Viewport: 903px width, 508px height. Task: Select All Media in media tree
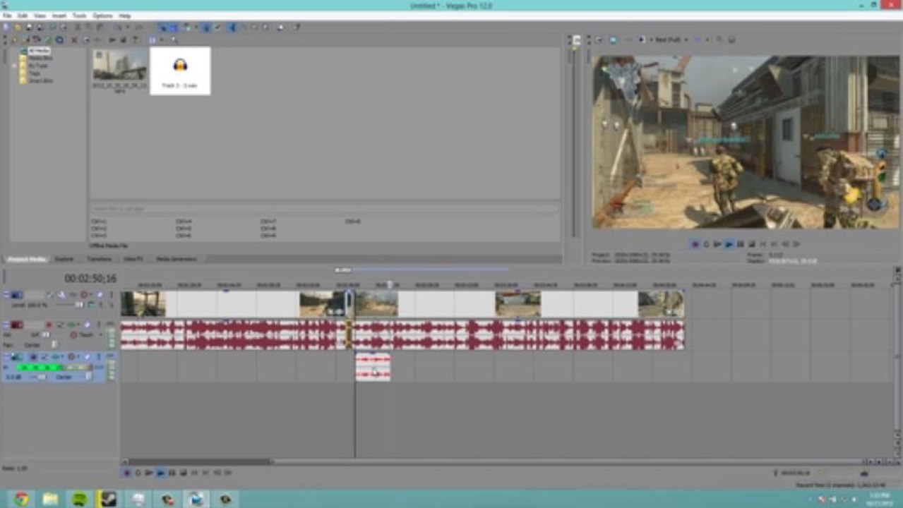(x=39, y=51)
